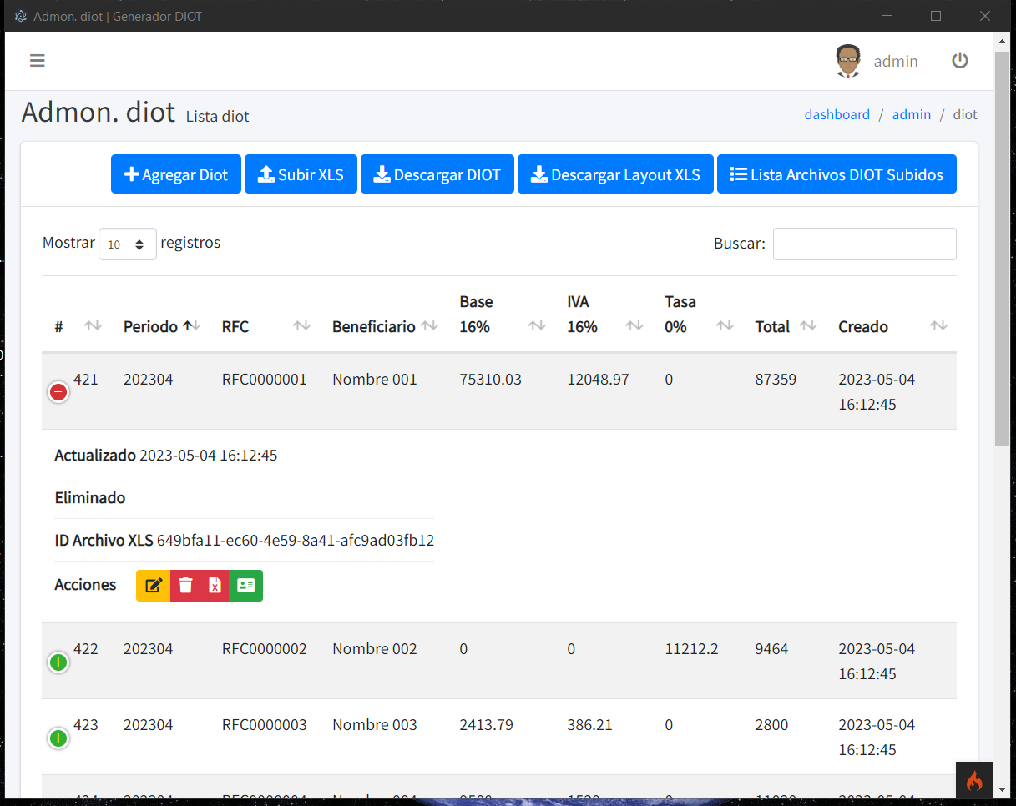
Task: Click the red XLS file action icon
Action: tap(215, 586)
